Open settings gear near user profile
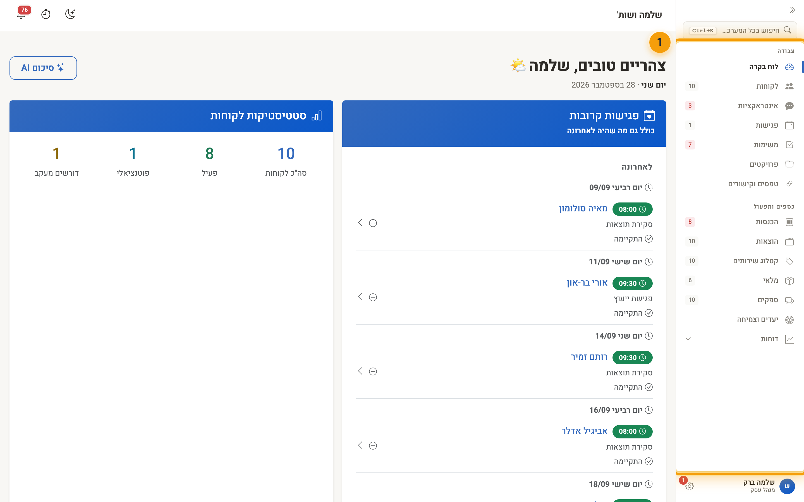Image resolution: width=804 pixels, height=502 pixels. [689, 486]
